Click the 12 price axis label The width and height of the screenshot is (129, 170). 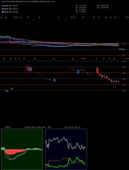point(124,85)
